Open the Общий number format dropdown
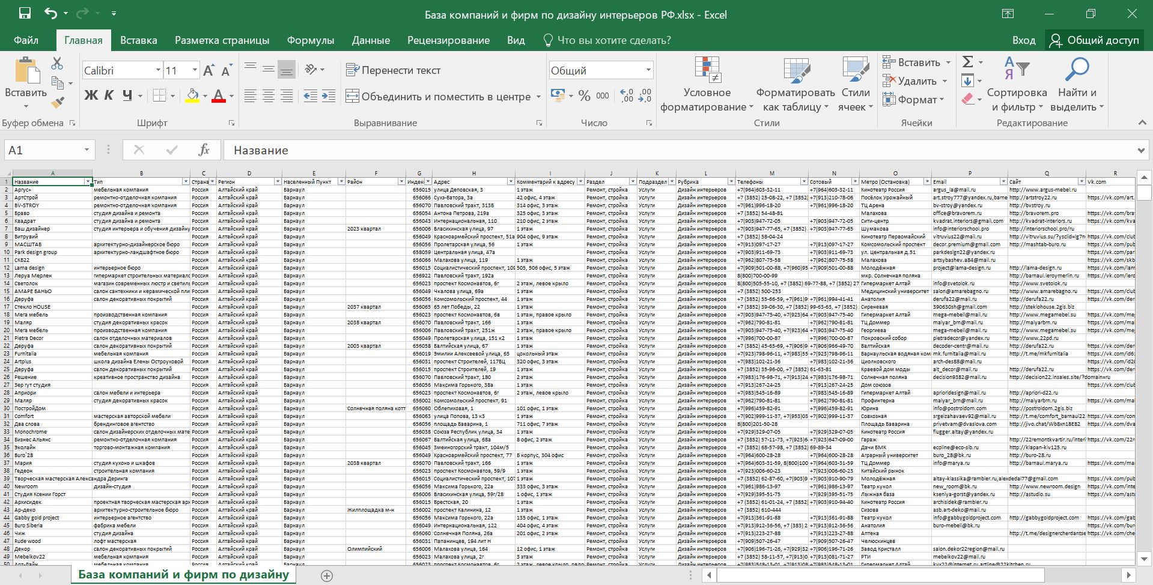This screenshot has width=1153, height=585. point(648,70)
